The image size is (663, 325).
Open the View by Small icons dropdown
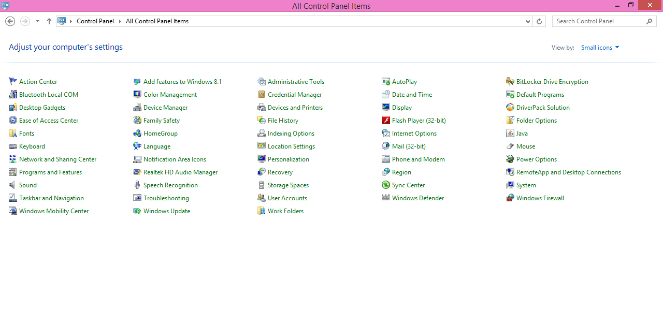pos(600,47)
